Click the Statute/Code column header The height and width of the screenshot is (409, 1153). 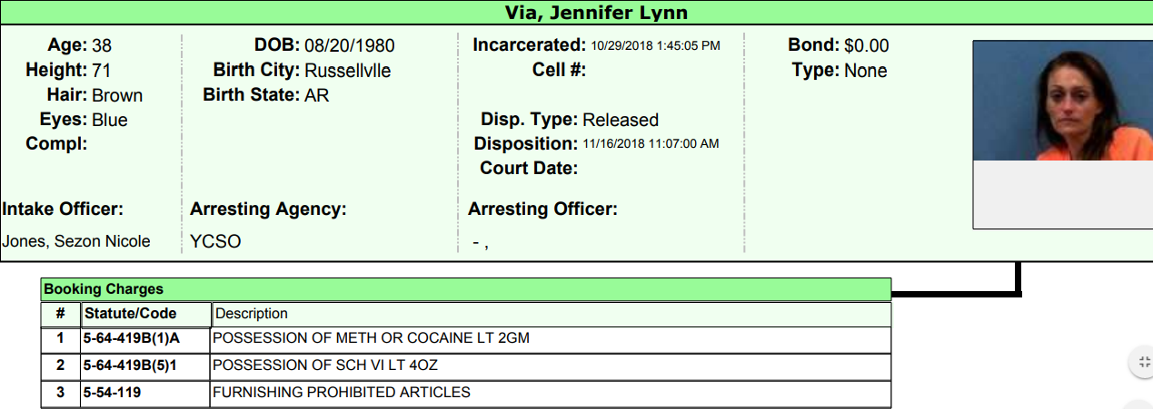130,314
